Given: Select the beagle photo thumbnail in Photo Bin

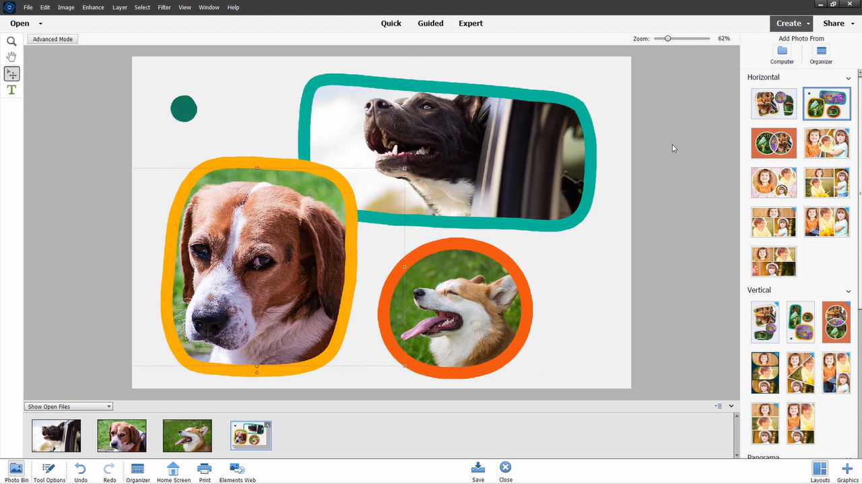Looking at the screenshot, I should pos(121,435).
